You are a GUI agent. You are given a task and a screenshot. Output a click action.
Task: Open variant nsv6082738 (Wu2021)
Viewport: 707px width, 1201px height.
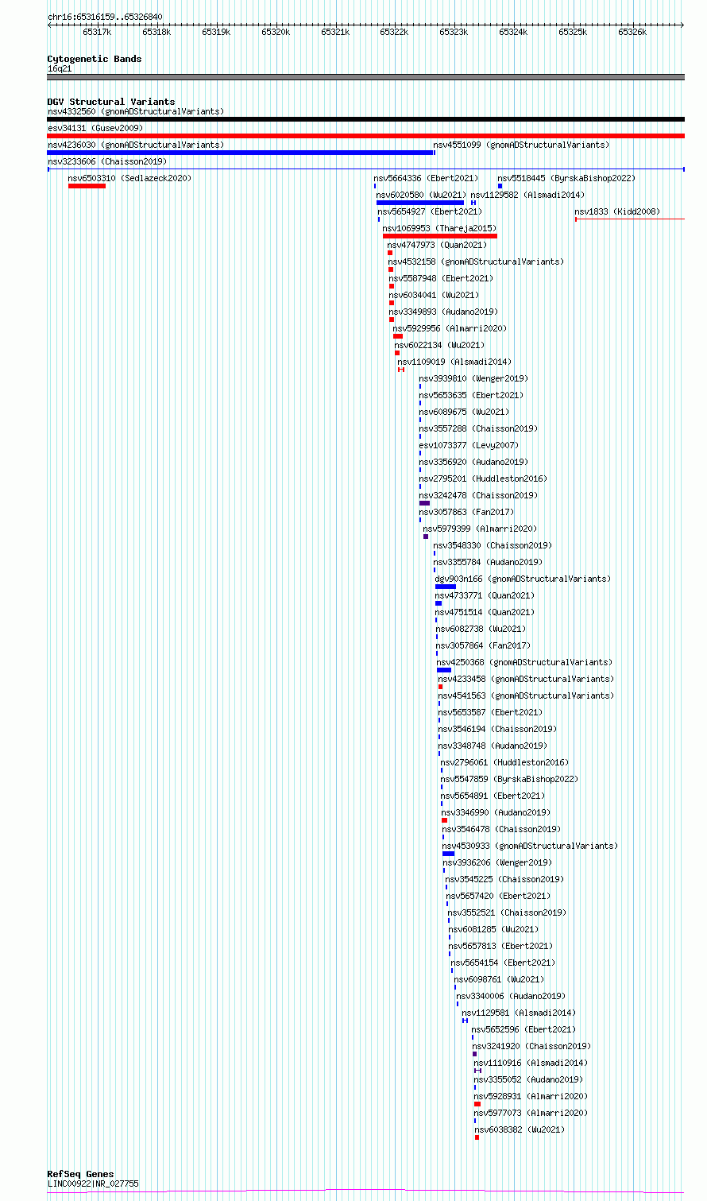[481, 629]
